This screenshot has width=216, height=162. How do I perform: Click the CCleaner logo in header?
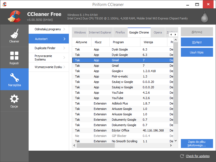14,16
